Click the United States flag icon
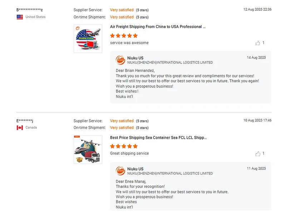Viewport: 286px width, 214px height. pos(20,17)
